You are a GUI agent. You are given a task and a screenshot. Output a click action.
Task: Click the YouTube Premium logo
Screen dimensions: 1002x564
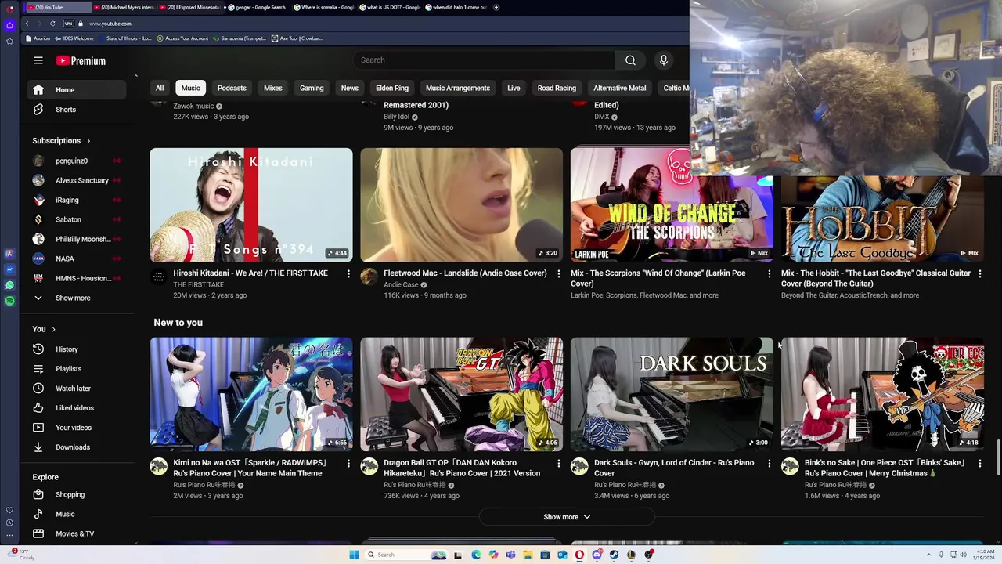click(81, 60)
